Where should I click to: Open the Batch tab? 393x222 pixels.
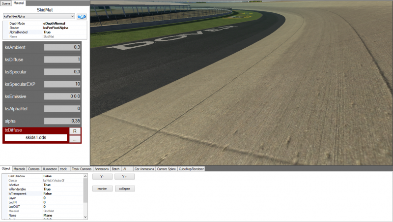pos(115,169)
